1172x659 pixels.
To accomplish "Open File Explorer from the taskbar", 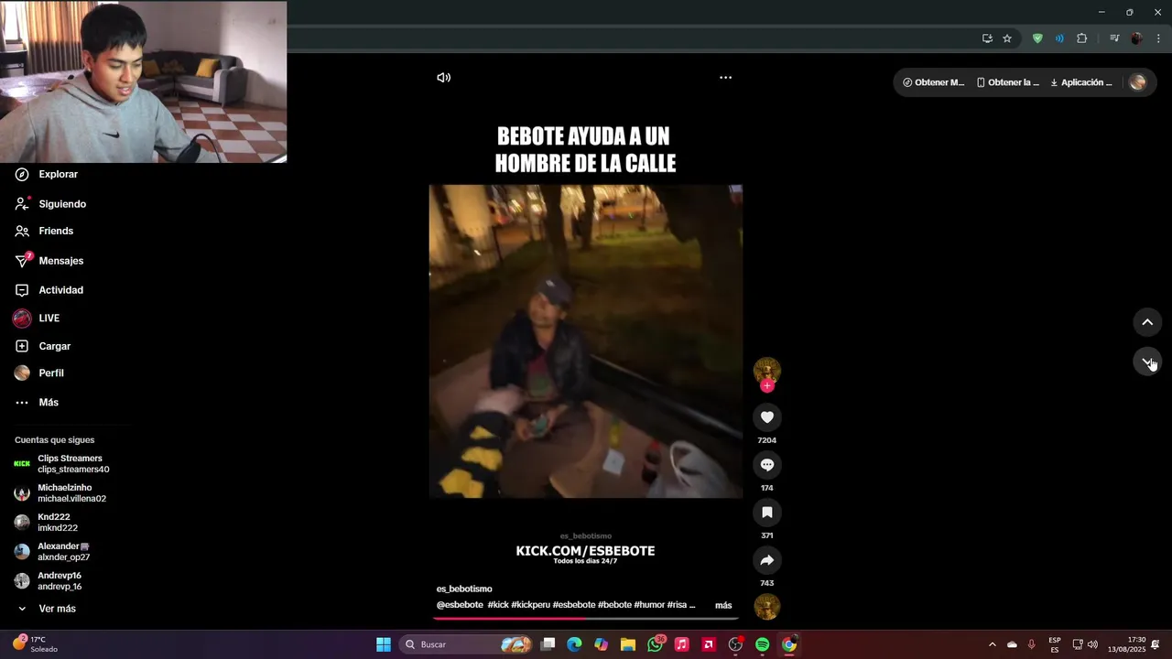I will [628, 644].
